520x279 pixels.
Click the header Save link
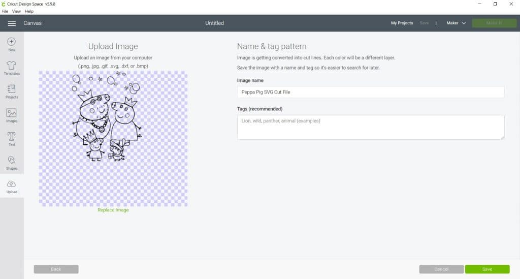(x=424, y=23)
